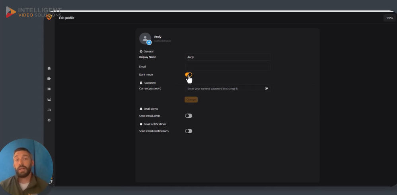Click the empty Email input field

coord(228,66)
